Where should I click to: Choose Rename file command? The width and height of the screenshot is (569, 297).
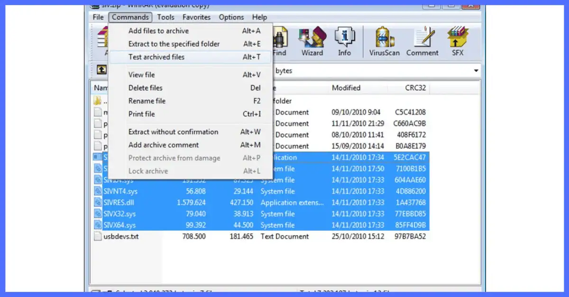191,101
